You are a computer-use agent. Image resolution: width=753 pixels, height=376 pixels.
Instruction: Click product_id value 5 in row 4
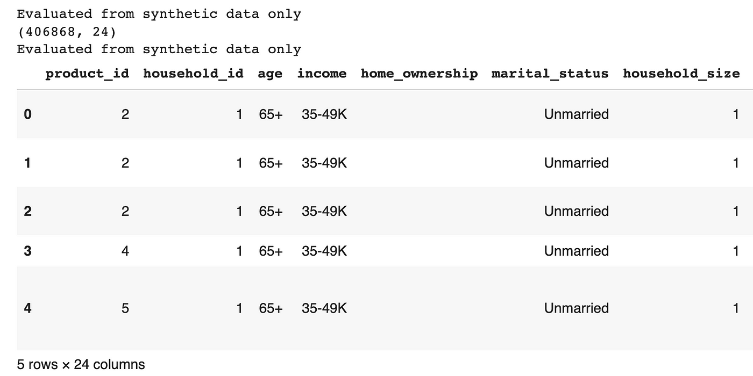(125, 308)
